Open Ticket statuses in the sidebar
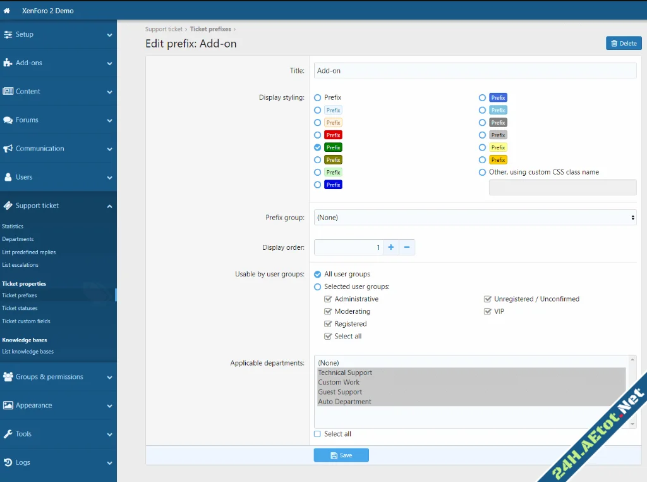This screenshot has width=647, height=482. point(20,308)
